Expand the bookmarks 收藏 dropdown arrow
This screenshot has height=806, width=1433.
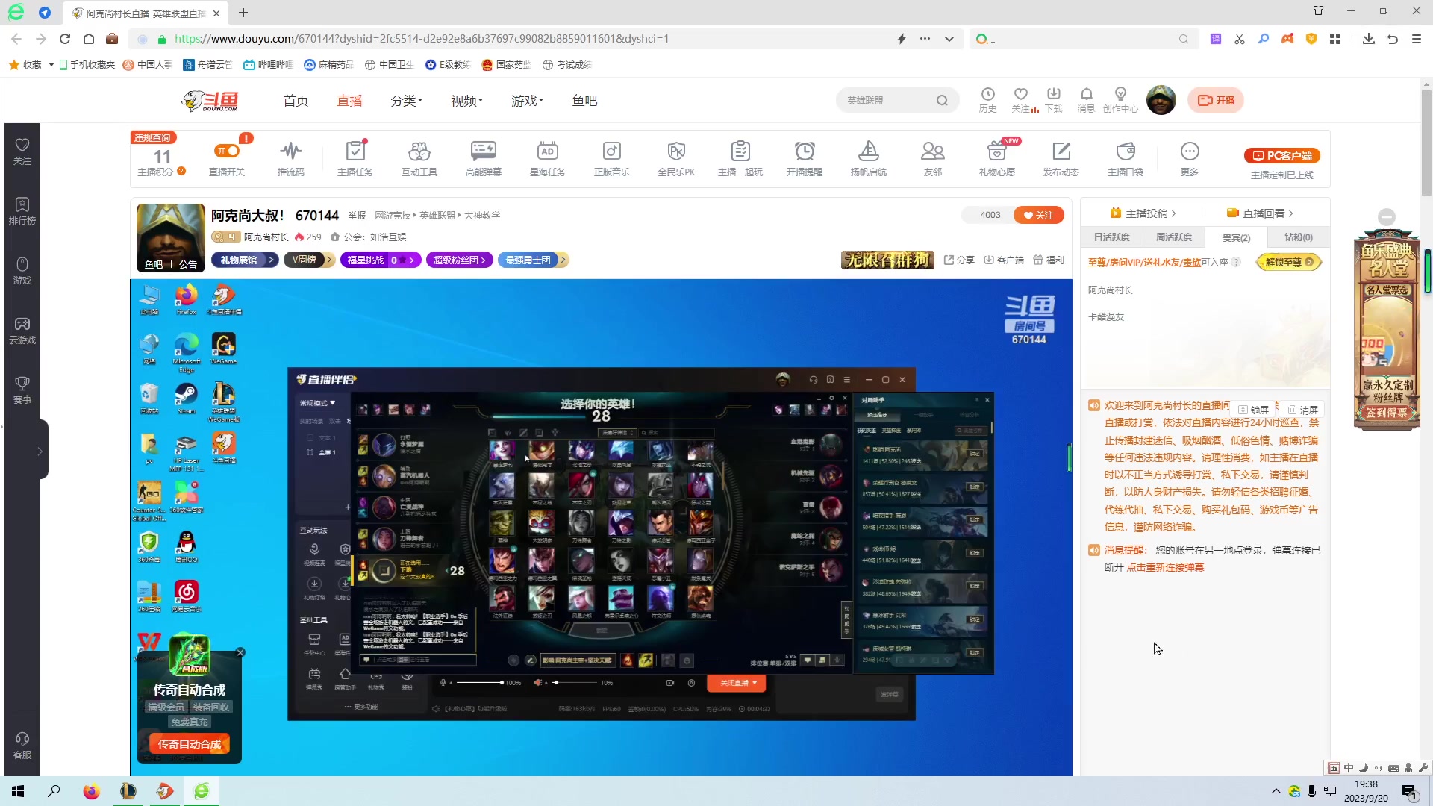coord(51,65)
